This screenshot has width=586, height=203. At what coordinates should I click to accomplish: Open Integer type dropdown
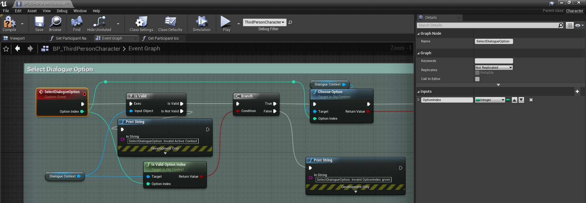[x=490, y=100]
